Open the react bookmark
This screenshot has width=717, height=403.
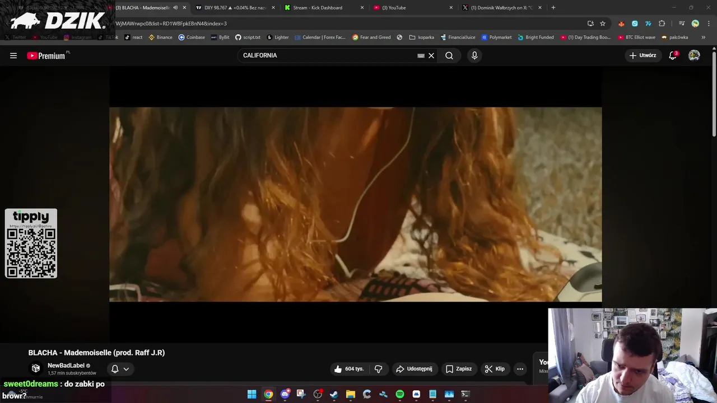coord(133,38)
